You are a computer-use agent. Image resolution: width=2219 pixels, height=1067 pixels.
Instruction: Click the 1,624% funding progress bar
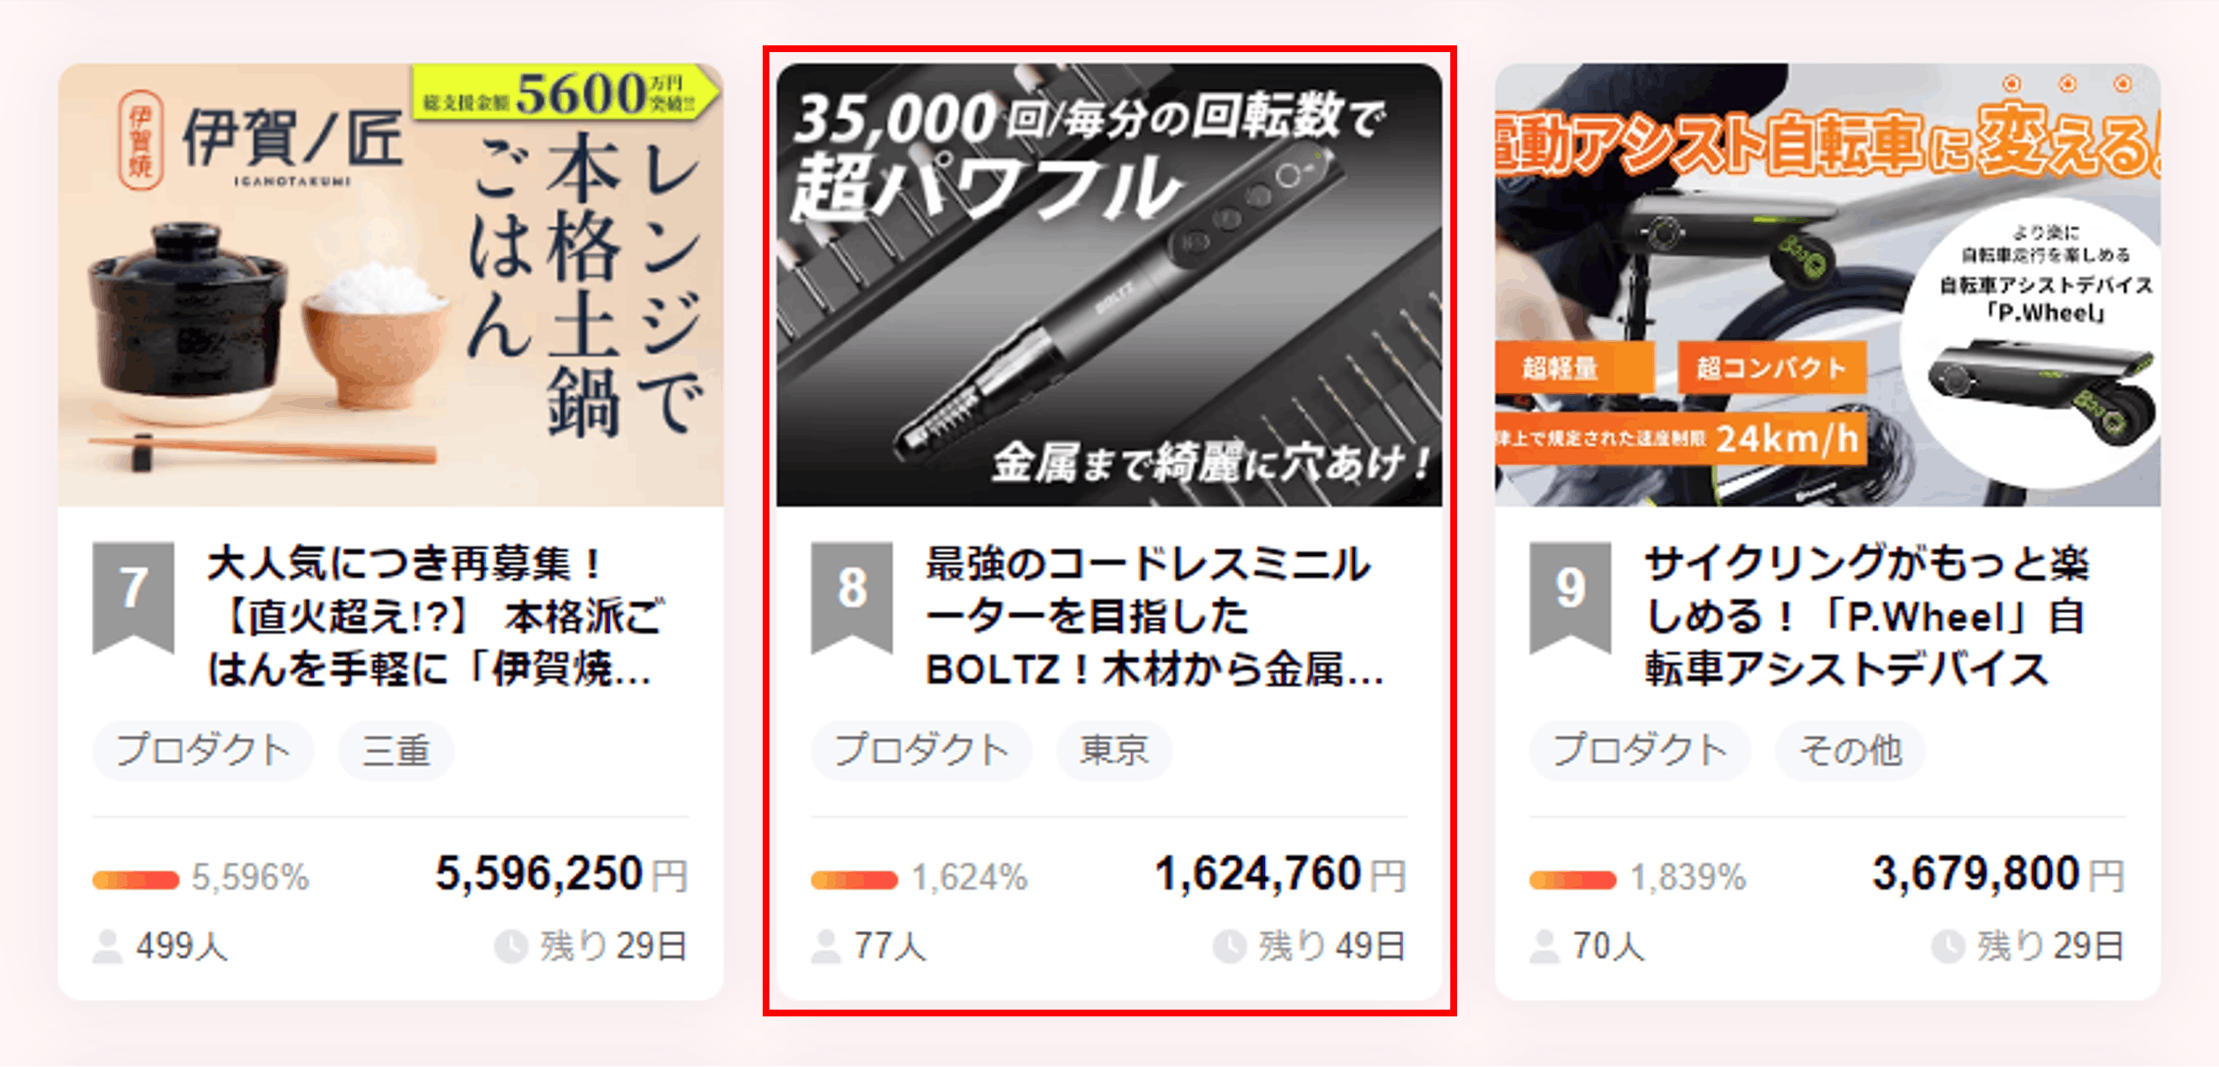click(853, 879)
